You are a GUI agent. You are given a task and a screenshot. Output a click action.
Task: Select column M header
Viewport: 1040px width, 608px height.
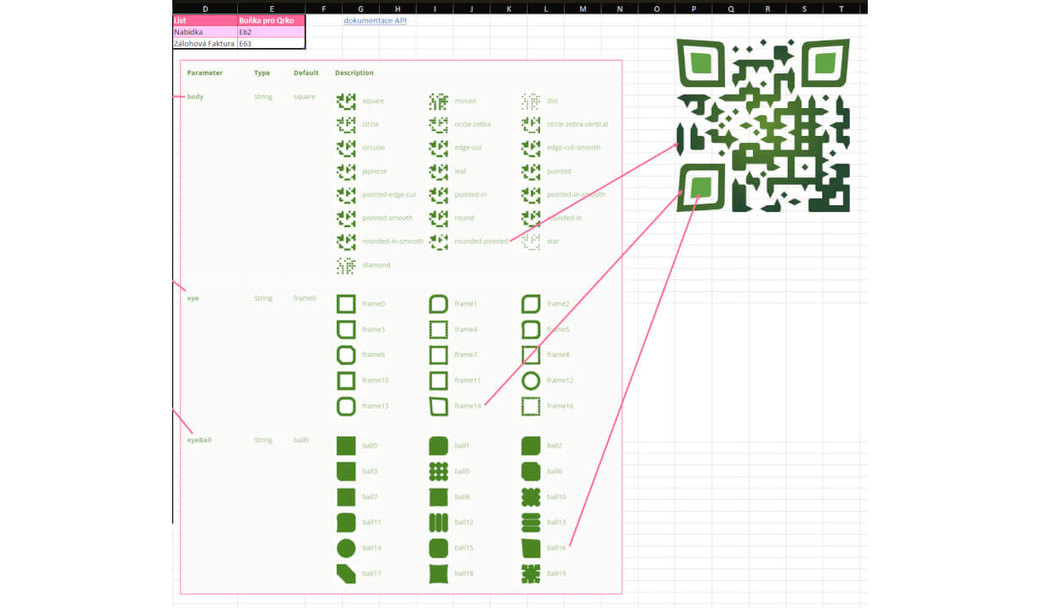[x=582, y=8]
